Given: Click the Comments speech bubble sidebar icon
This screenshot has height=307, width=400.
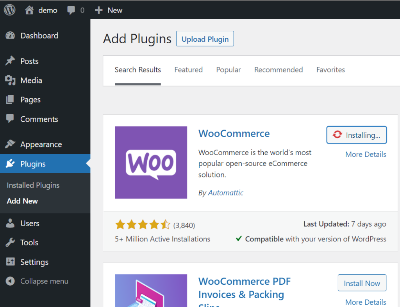Looking at the screenshot, I should (10, 119).
